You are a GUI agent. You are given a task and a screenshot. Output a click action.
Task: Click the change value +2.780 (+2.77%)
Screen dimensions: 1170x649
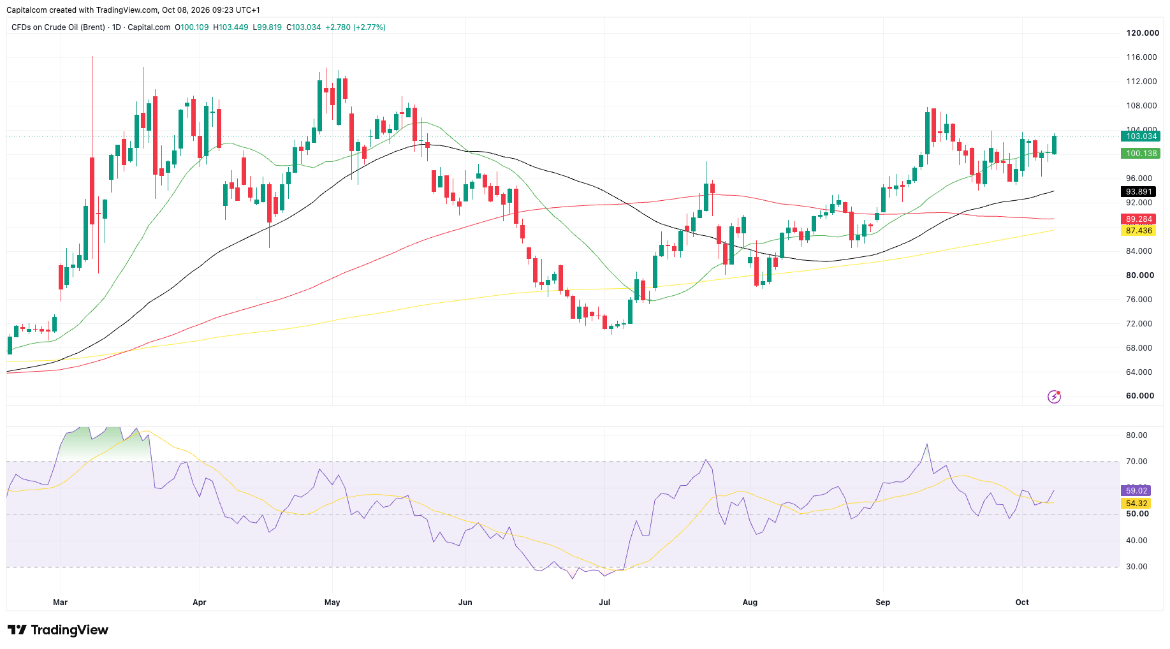tap(356, 27)
